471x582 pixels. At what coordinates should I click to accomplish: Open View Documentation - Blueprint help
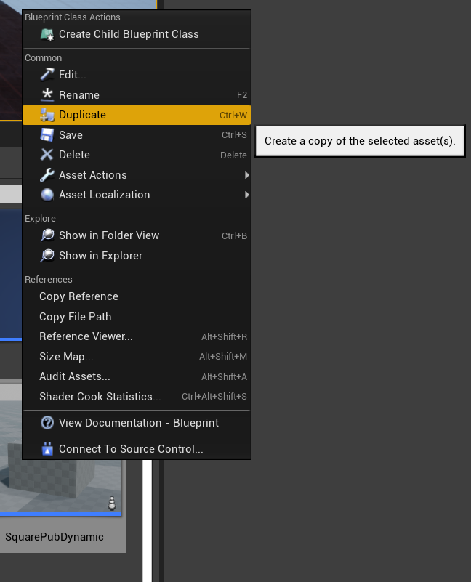tap(137, 423)
